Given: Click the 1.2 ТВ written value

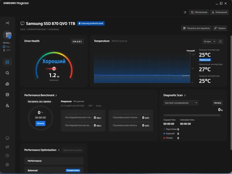Looking at the screenshot, I should point(54,75).
